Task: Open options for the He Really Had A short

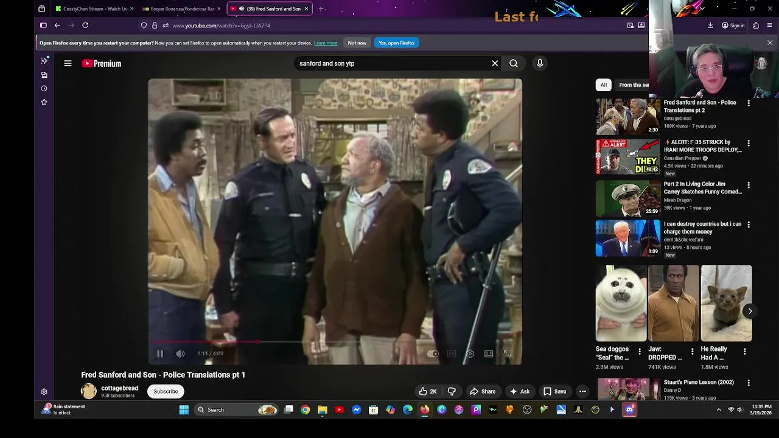Action: pos(744,352)
